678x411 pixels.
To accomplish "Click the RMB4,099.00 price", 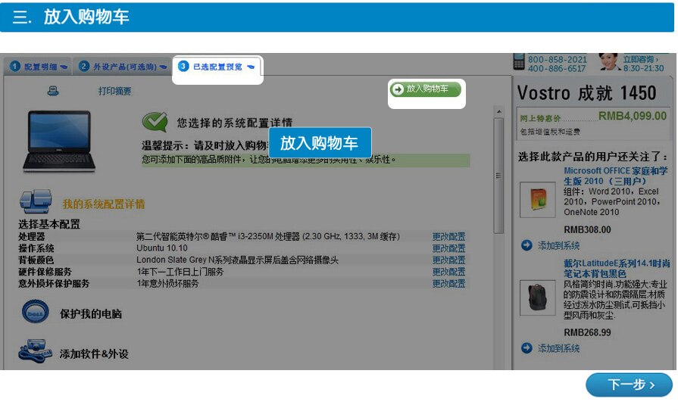I will pos(632,116).
